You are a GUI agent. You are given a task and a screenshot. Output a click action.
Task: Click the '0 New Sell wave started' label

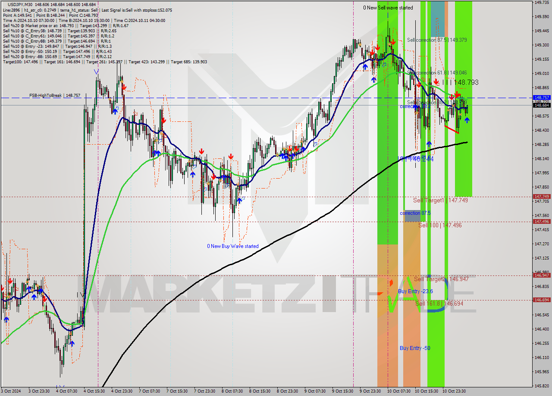point(388,8)
